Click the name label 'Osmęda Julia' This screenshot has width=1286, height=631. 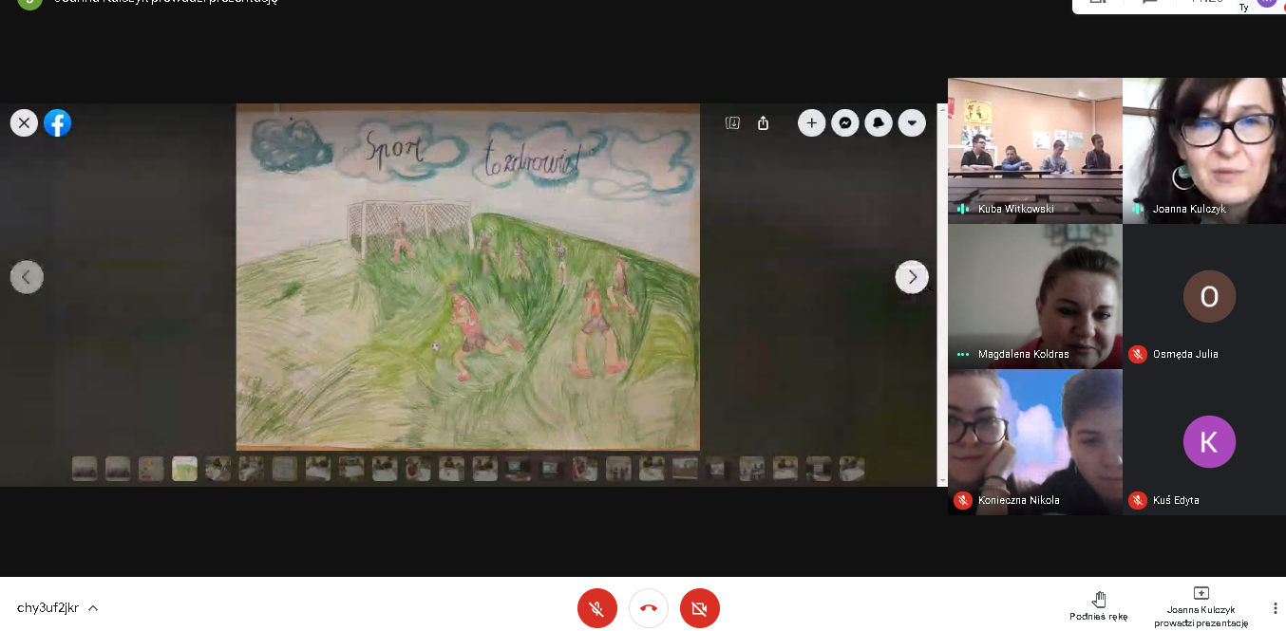point(1185,354)
